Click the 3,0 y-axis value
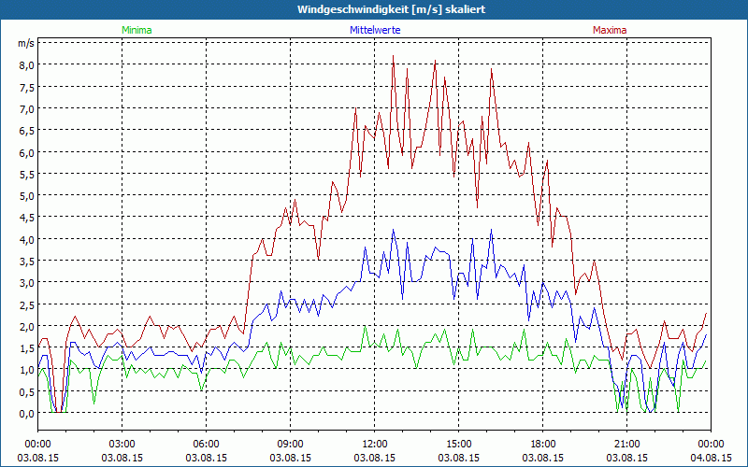Image resolution: width=748 pixels, height=467 pixels. (x=27, y=283)
